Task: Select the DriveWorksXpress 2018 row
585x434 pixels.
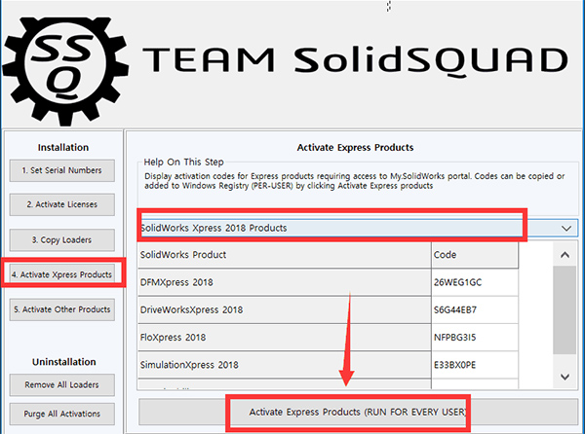Action: point(283,309)
